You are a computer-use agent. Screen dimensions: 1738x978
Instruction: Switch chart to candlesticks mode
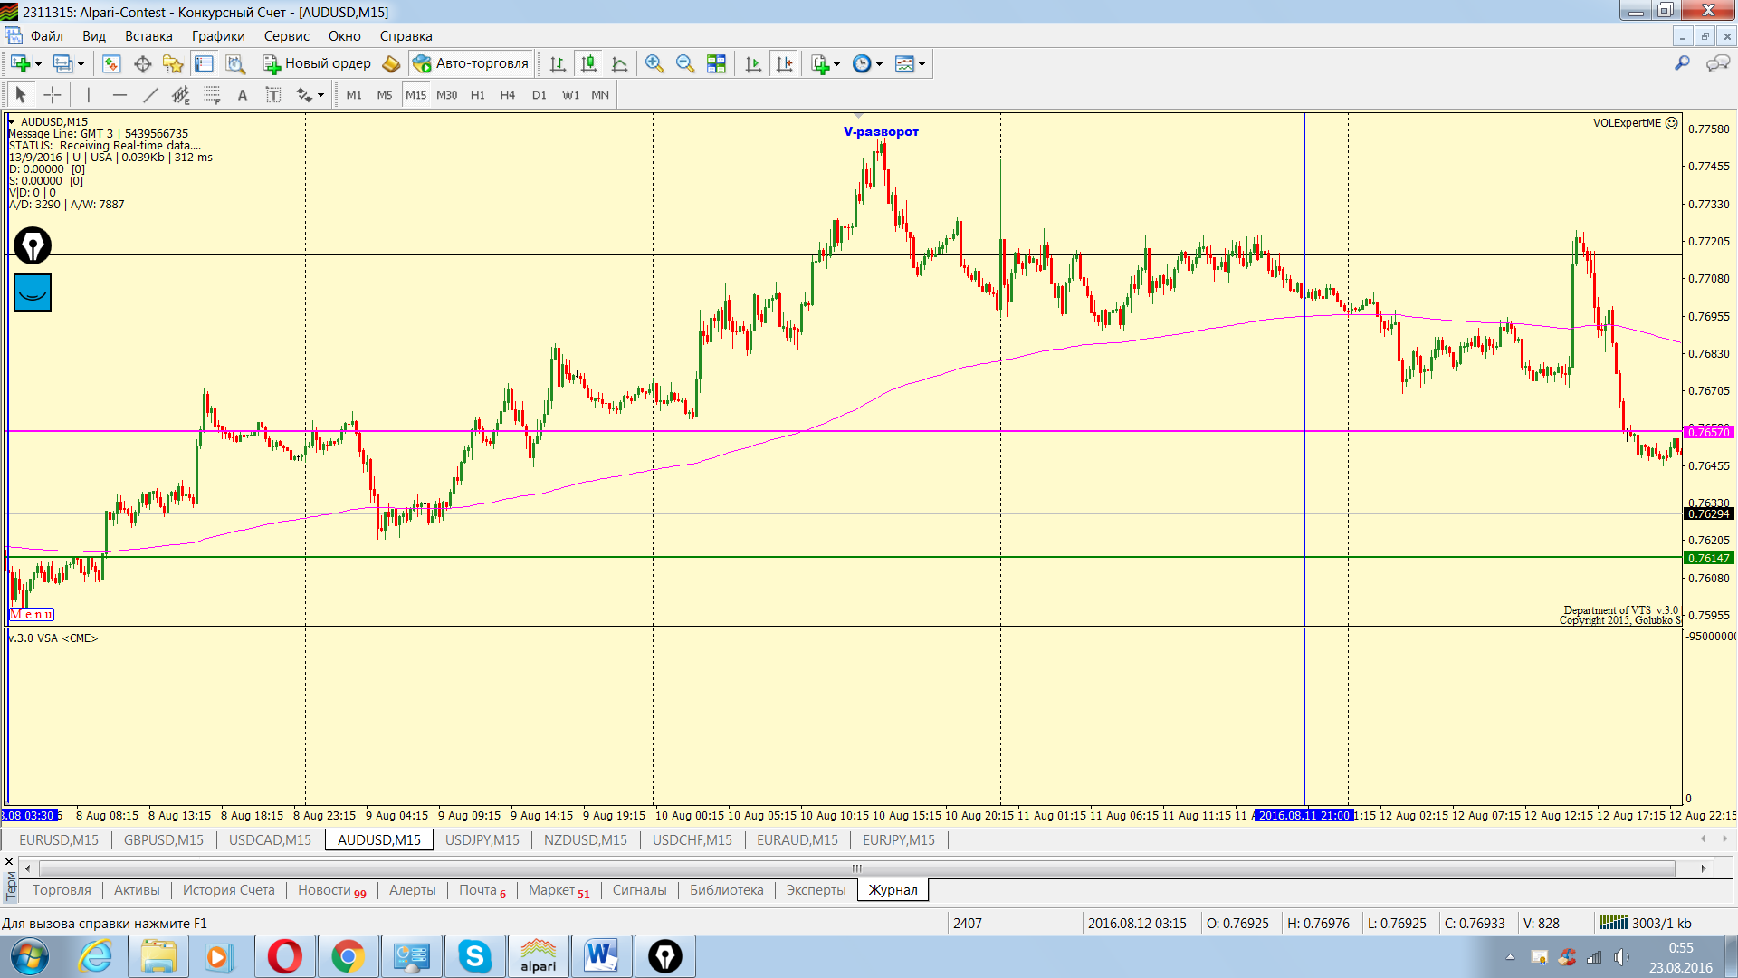click(x=588, y=64)
